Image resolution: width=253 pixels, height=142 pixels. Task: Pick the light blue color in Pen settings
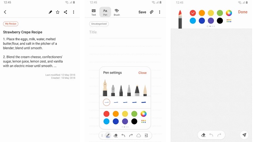[x=106, y=121]
